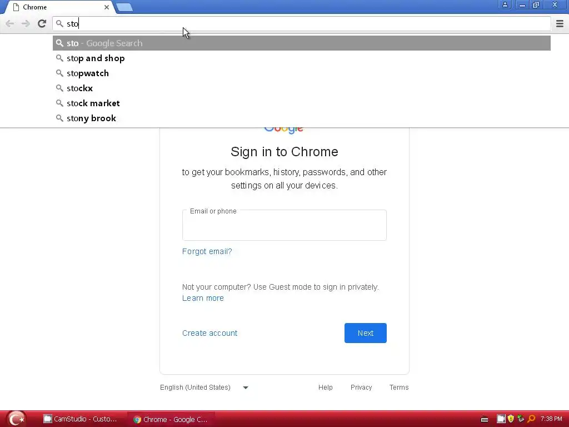Click the blue Next button

coord(366,333)
